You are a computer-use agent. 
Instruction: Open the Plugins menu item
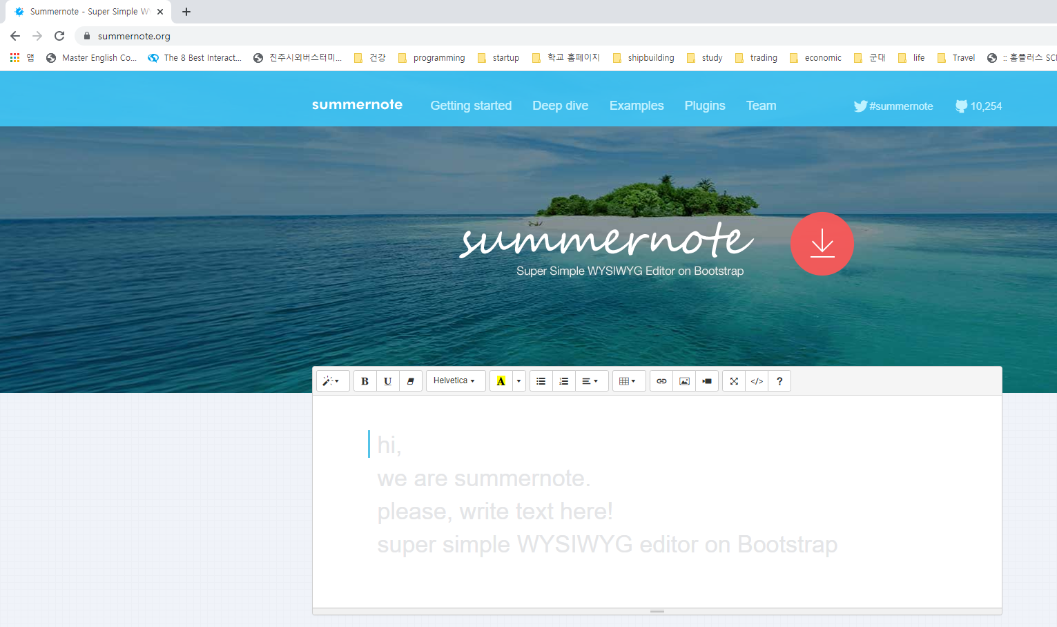[x=705, y=106]
